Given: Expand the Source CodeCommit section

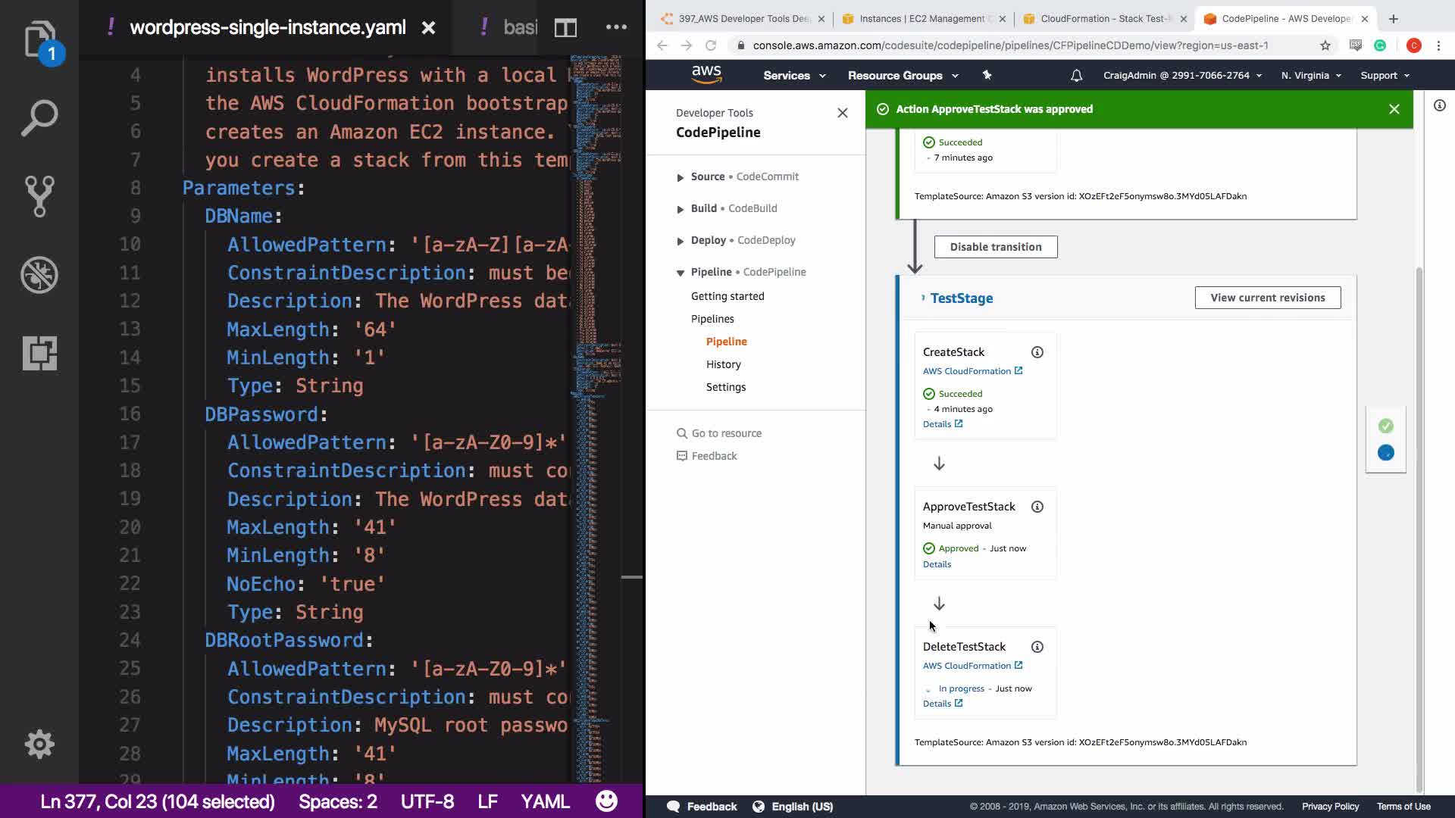Looking at the screenshot, I should pyautogui.click(x=680, y=177).
